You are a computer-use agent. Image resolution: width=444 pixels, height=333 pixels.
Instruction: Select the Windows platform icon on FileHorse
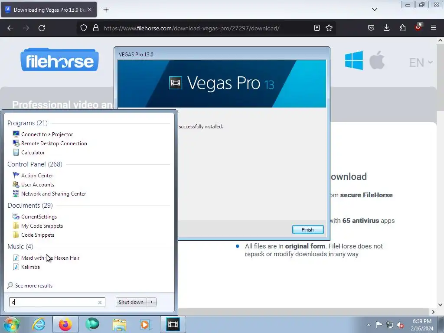click(354, 60)
